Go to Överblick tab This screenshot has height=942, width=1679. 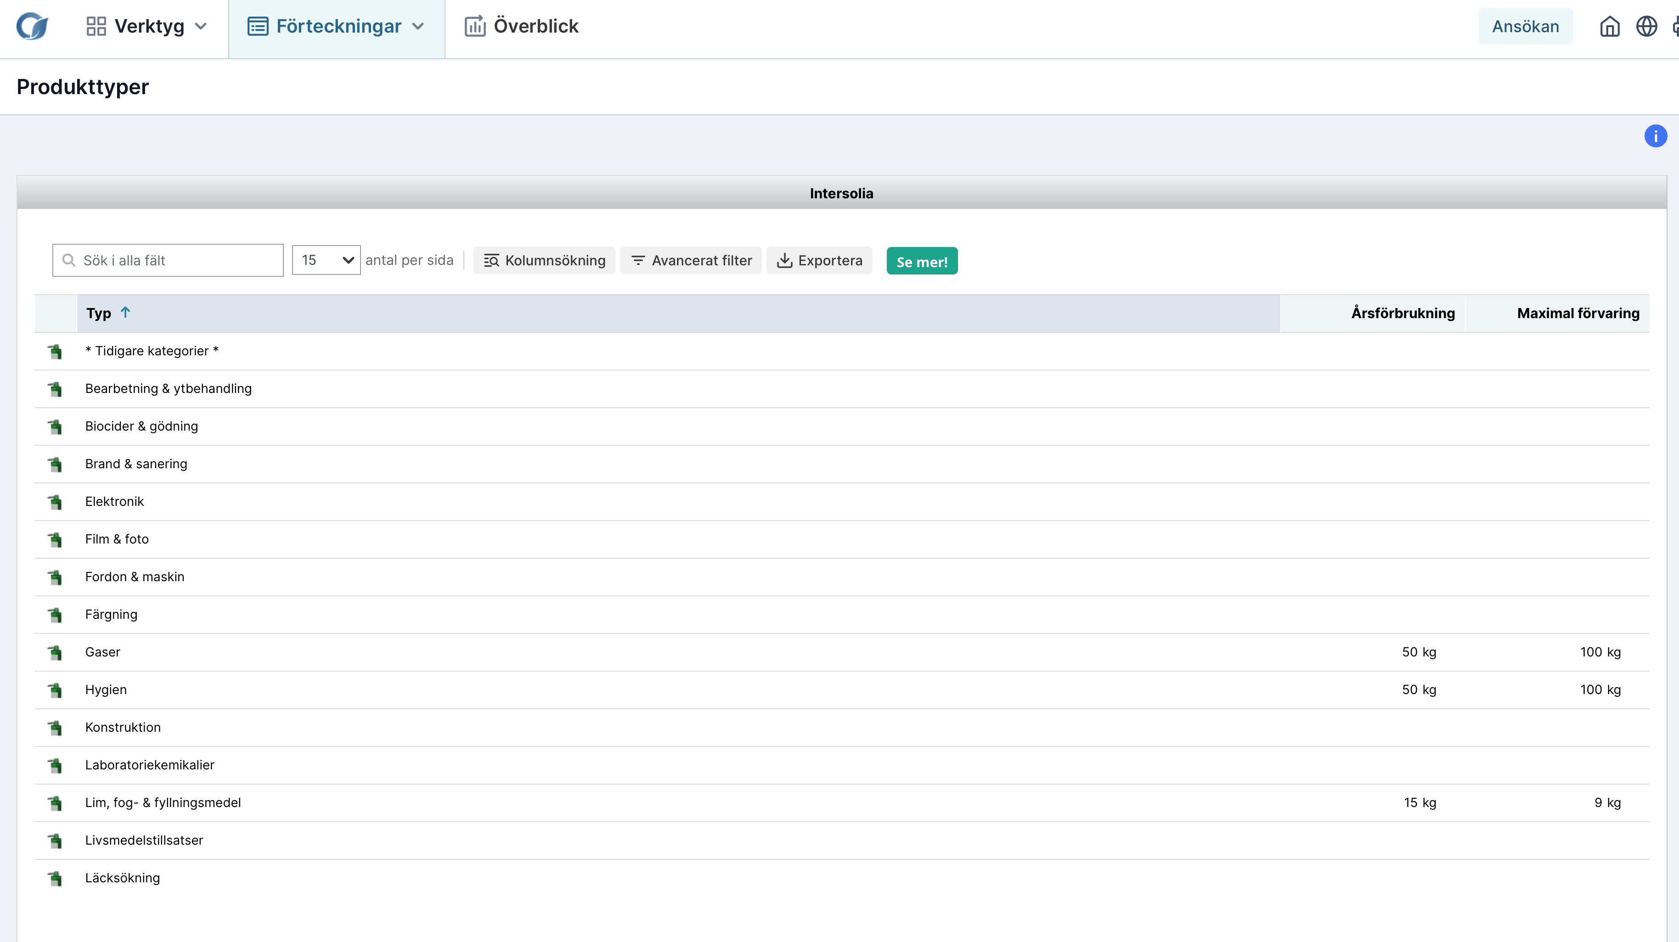[521, 27]
